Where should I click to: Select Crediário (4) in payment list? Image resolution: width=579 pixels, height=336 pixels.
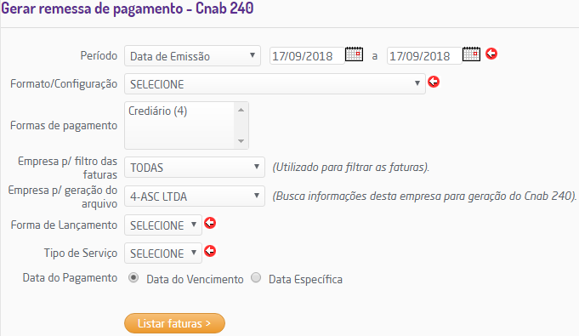tap(157, 111)
